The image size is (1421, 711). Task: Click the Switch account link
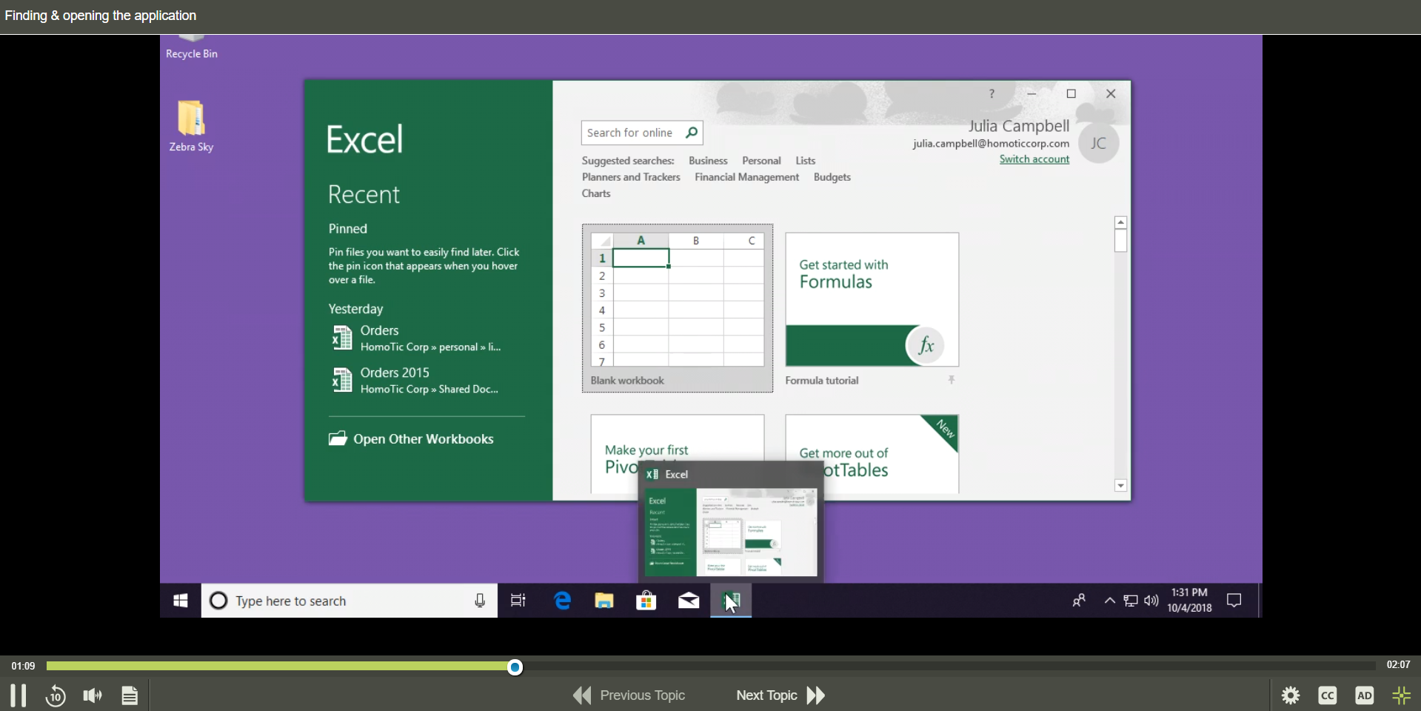click(x=1034, y=158)
